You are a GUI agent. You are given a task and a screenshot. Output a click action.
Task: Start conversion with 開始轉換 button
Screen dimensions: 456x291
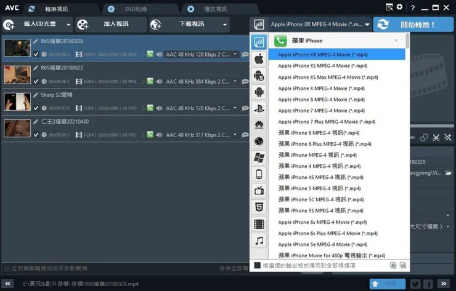[x=413, y=25]
